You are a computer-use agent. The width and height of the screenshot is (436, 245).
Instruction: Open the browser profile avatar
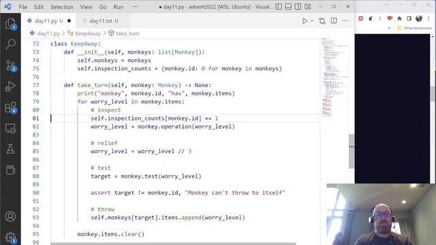tap(419, 18)
